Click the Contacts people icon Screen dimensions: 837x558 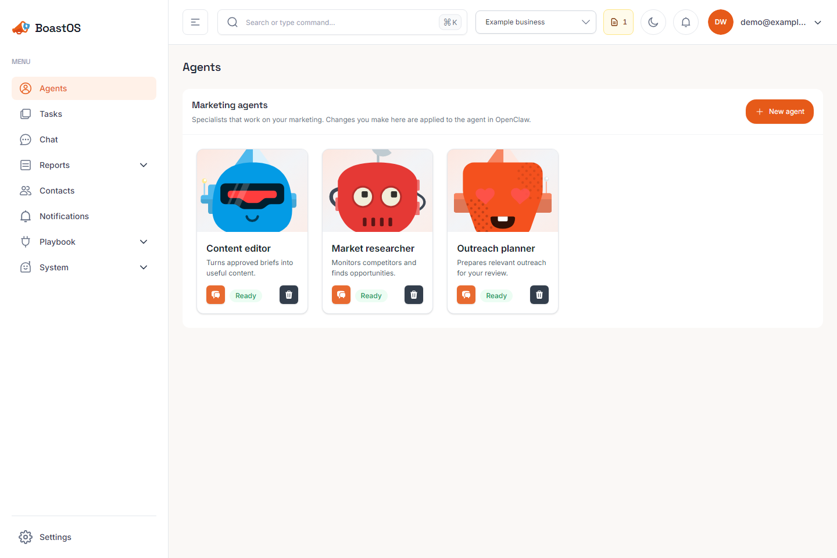26,191
